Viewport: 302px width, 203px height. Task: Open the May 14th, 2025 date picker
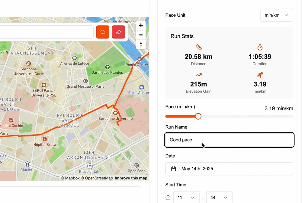pyautogui.click(x=229, y=169)
